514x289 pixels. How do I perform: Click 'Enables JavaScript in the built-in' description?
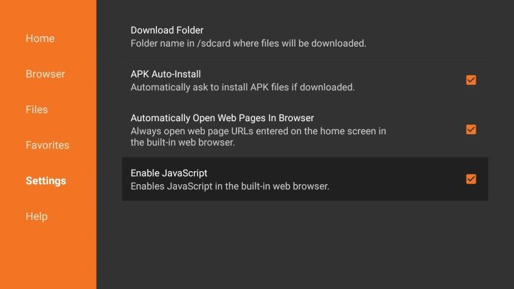[230, 186]
